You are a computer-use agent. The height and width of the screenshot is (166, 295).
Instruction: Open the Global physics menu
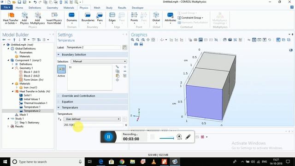(156, 18)
